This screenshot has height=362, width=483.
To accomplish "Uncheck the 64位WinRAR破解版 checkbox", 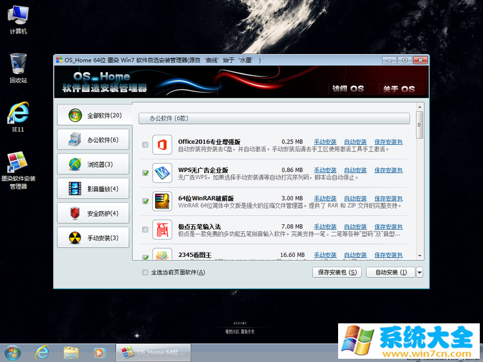I will point(145,201).
